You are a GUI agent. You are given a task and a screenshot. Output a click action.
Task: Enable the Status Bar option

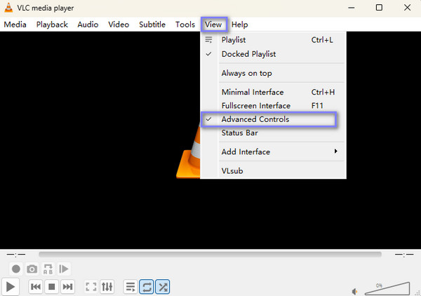click(274, 133)
